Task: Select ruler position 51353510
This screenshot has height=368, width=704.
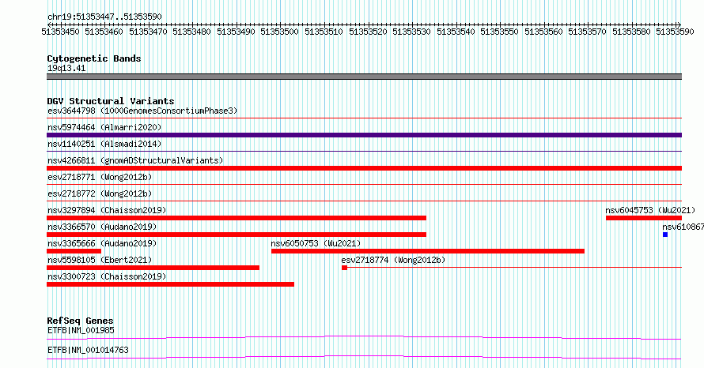Action: point(324,32)
